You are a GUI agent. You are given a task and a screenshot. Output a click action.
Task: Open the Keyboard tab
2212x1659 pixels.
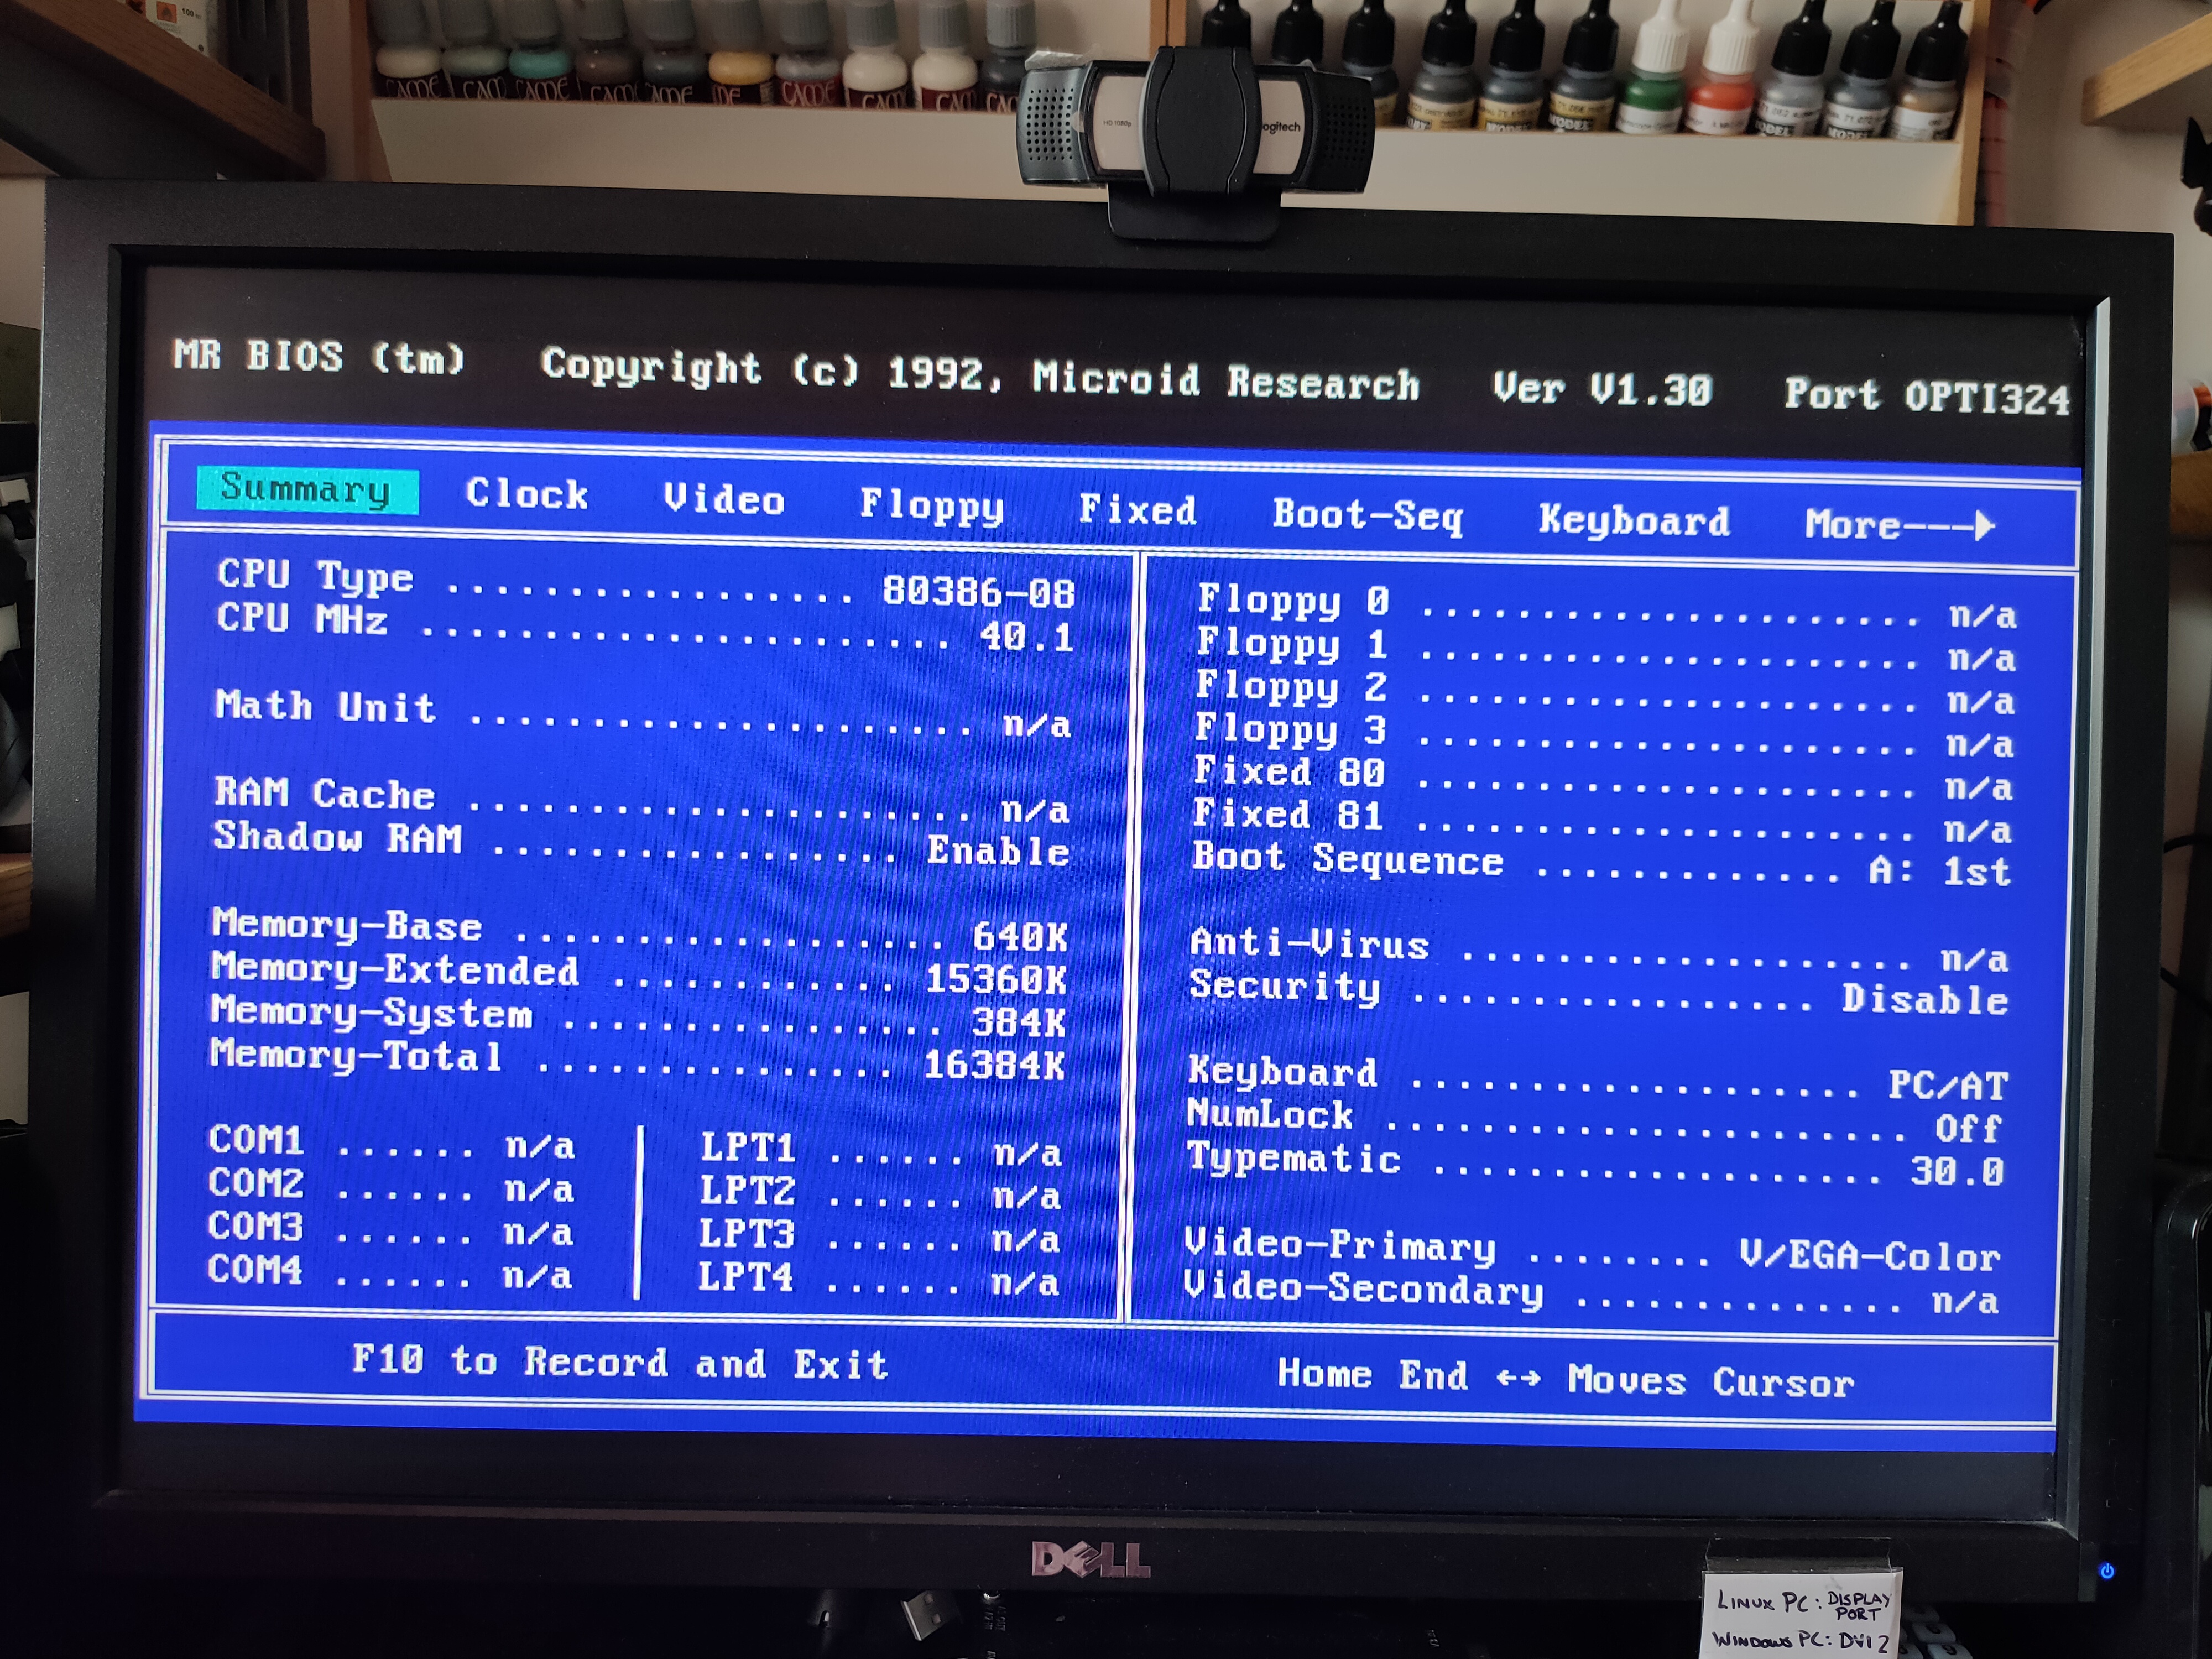coord(1633,521)
